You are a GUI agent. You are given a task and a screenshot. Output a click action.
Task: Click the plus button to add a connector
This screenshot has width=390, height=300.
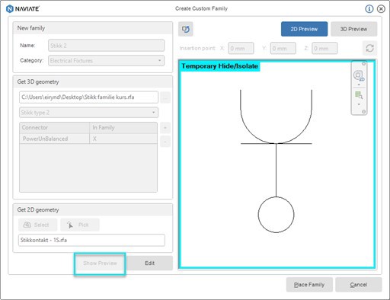point(165,128)
